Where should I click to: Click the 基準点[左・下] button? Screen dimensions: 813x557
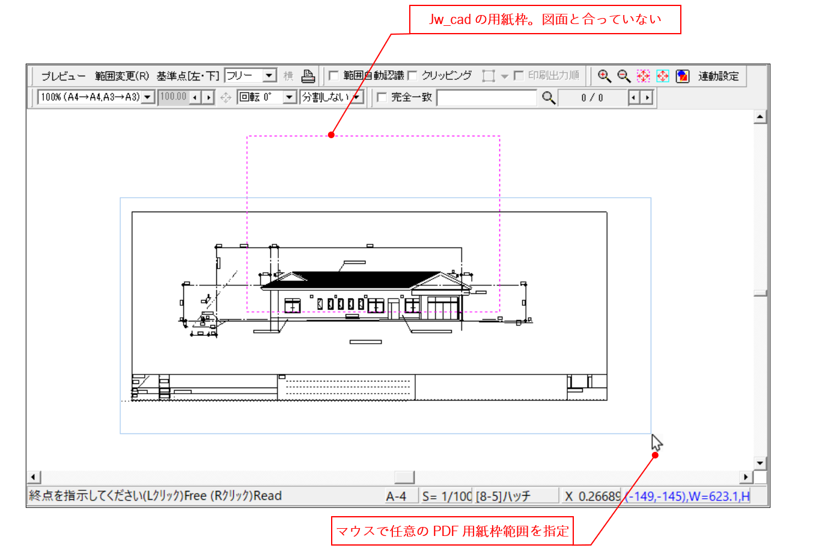pos(187,76)
